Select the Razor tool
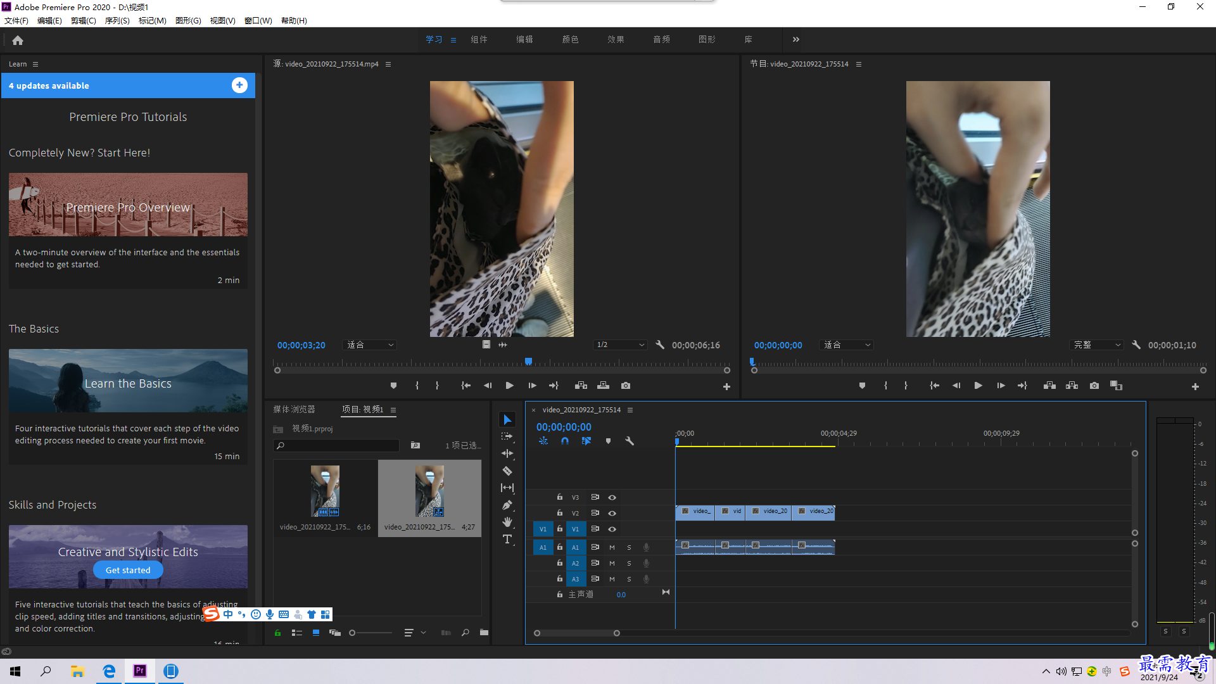Viewport: 1216px width, 684px height. click(x=507, y=471)
